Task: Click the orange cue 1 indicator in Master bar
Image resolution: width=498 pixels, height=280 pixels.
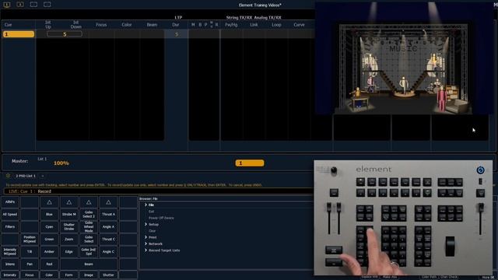Action: pos(250,163)
